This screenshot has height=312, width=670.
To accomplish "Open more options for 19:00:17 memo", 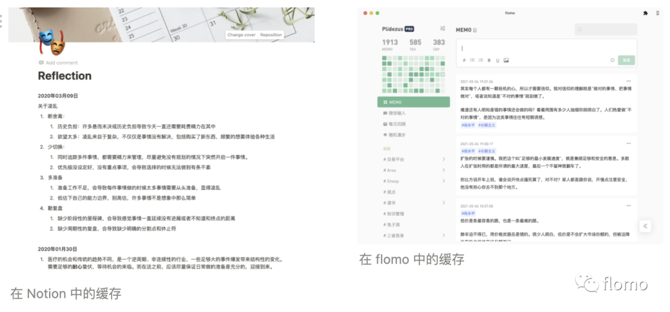I will pos(628,144).
